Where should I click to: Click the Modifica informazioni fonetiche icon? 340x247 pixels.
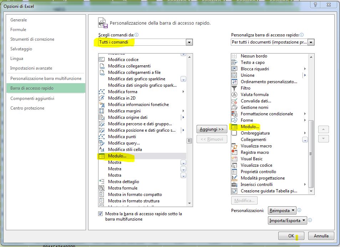[102, 105]
